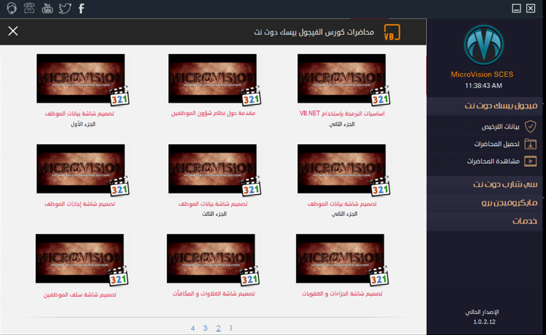This screenshot has height=335, width=546.
Task: Open thumbnail for تصميم شاشة سلف الموظفين
Action: [x=79, y=258]
